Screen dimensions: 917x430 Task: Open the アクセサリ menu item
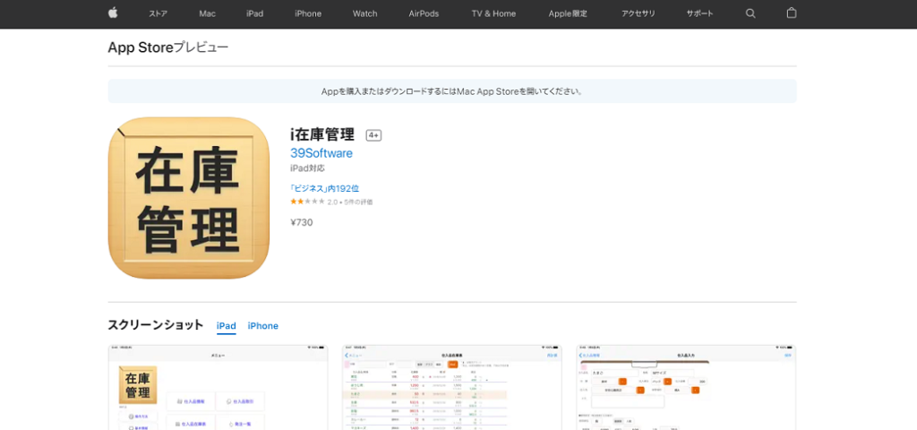coord(638,13)
